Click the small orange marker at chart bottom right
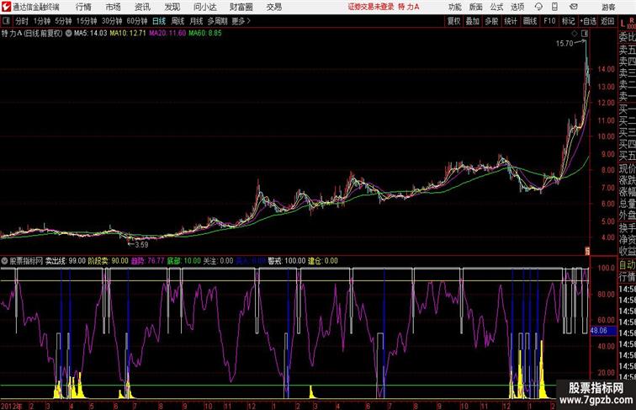 [587, 251]
